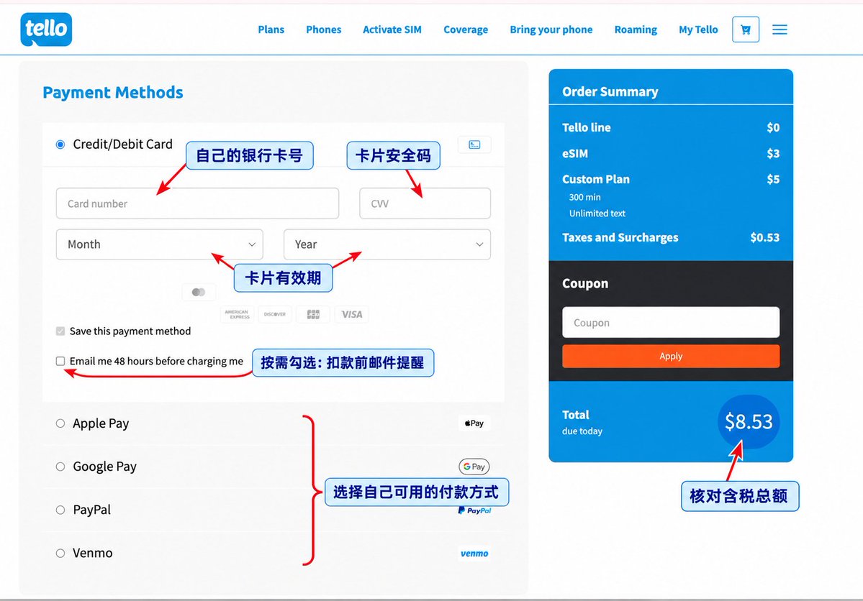Select Apple Pay radio button

click(60, 423)
